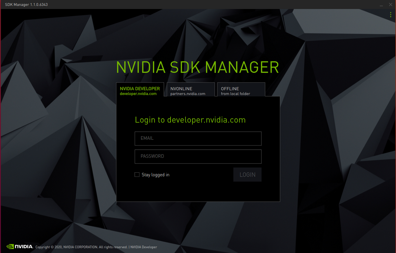This screenshot has width=396, height=253.
Task: Close the SDK Manager window
Action: point(390,5)
